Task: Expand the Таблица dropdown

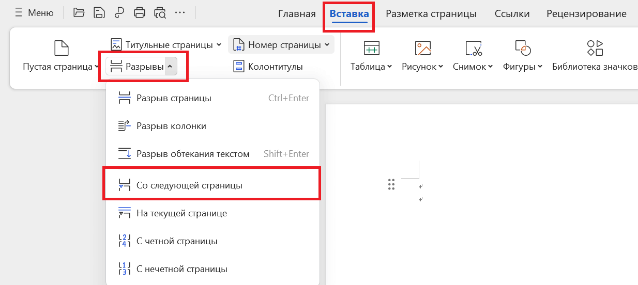Action: (389, 67)
